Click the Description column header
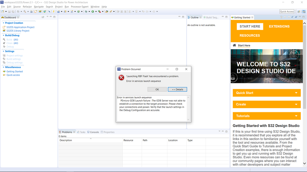Image resolution: width=307 pixels, height=172 pixels. coord(90,140)
